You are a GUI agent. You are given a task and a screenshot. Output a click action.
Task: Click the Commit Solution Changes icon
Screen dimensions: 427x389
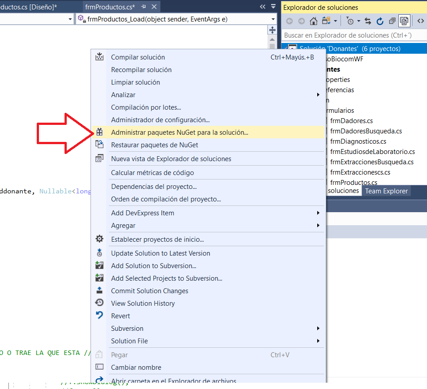pyautogui.click(x=99, y=290)
